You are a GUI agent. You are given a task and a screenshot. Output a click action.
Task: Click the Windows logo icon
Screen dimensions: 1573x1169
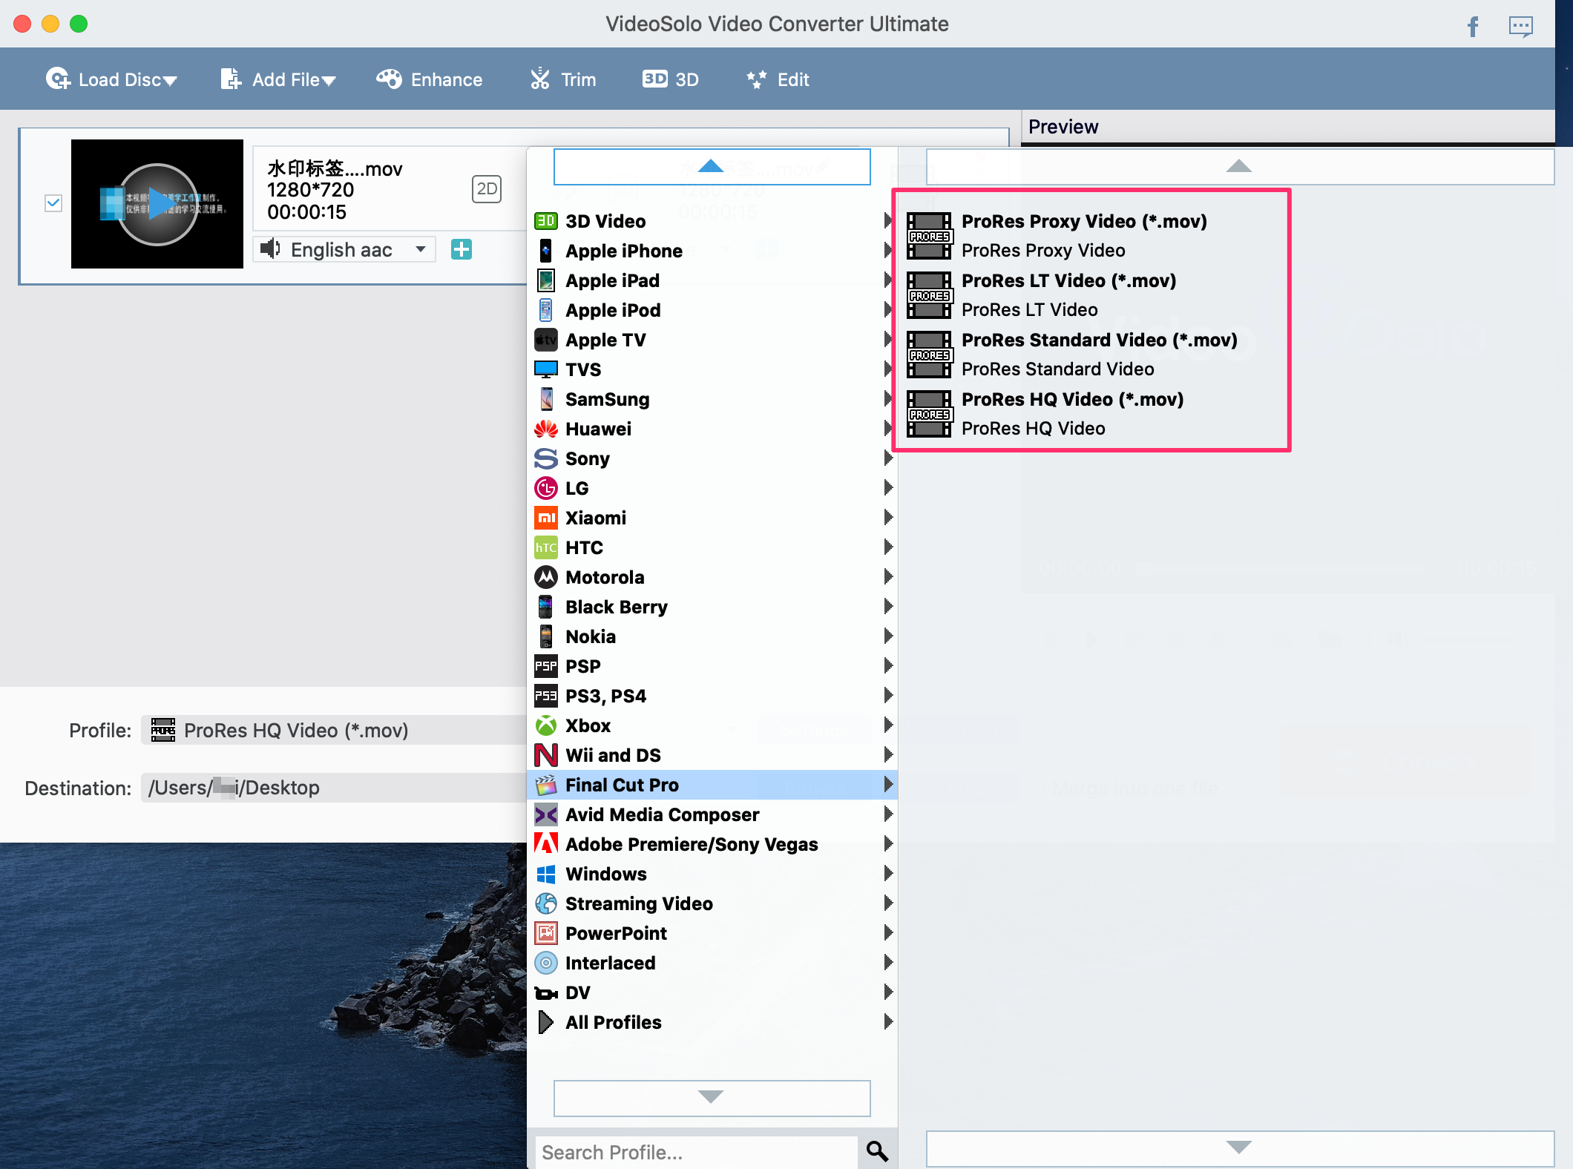coord(546,874)
